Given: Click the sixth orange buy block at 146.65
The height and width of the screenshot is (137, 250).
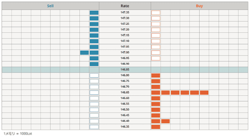Looking at the screenshot, I should 204,93.
